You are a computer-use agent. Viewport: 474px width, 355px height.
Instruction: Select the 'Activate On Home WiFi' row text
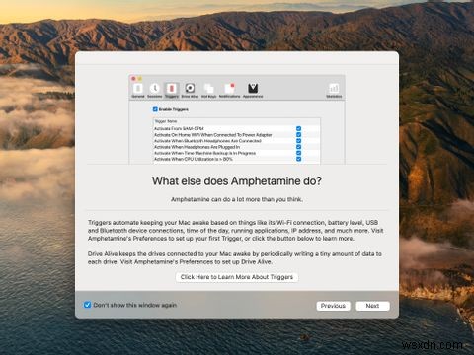(x=213, y=135)
